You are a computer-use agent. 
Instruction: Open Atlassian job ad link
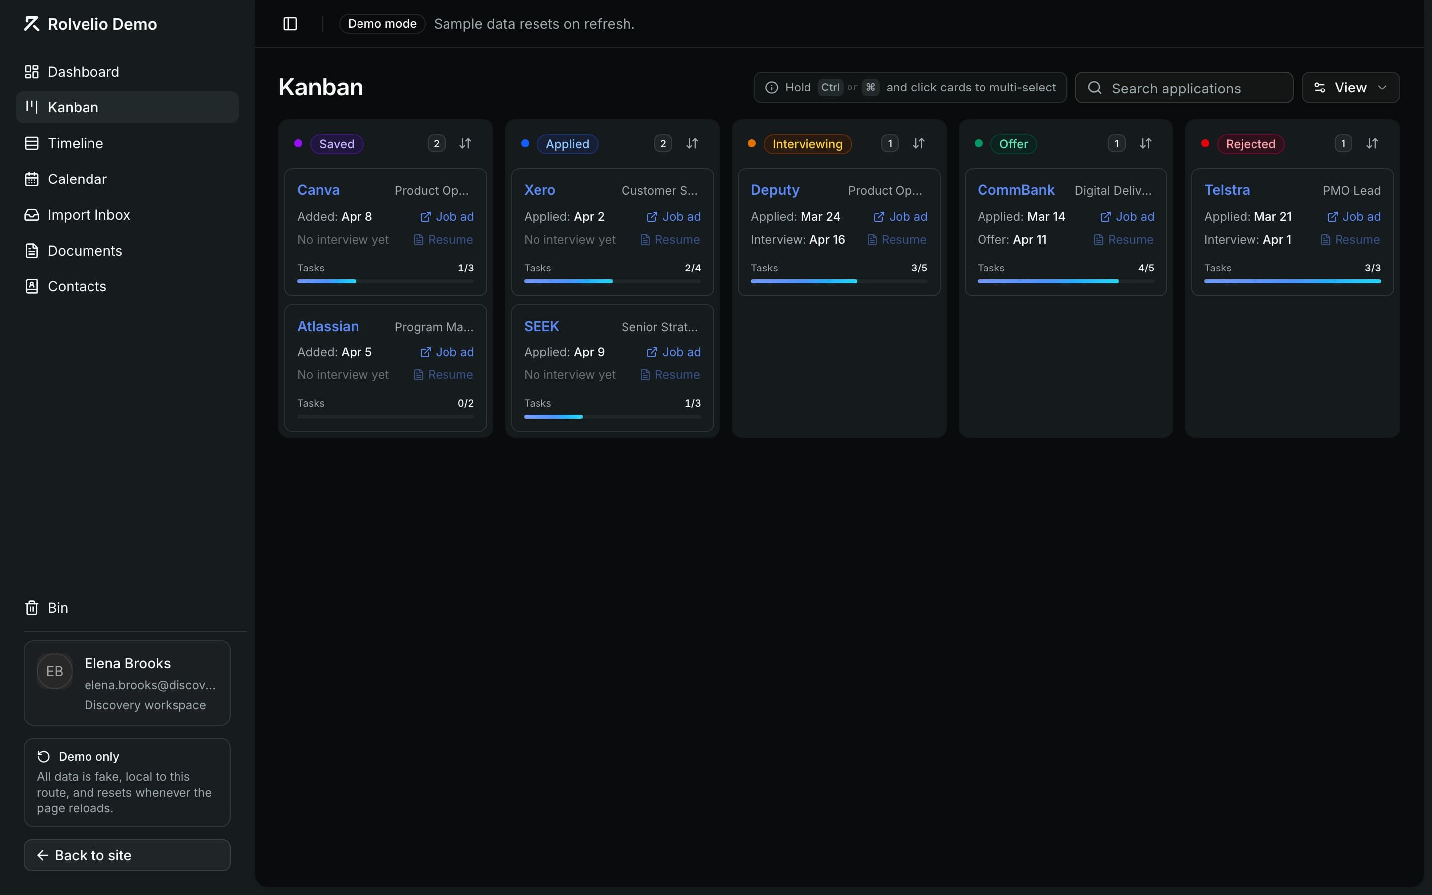click(x=447, y=352)
